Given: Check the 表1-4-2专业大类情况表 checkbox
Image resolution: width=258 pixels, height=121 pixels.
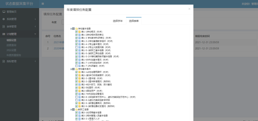Looking at the screenshot, I should pos(76,47).
